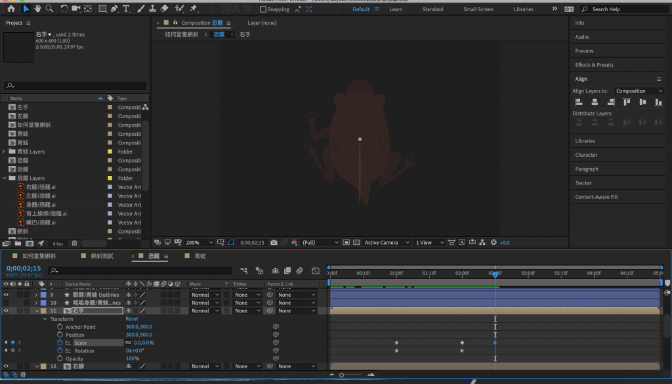Open the Active Camera view dropdown
This screenshot has width=672, height=384.
coord(387,243)
